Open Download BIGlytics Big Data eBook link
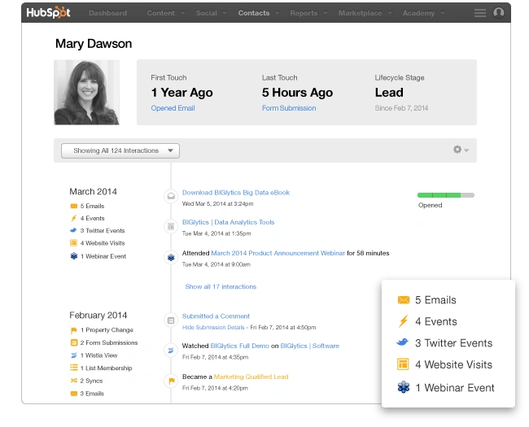Screen dimensions: 529x427 (236, 193)
